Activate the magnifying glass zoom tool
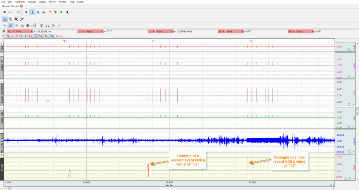The height and width of the screenshot is (190, 359). pos(38,12)
